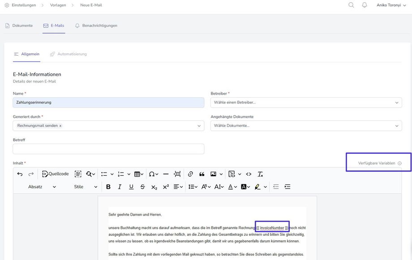Click the insert image icon
Viewport: 412px width, 260px height.
[x=214, y=174]
